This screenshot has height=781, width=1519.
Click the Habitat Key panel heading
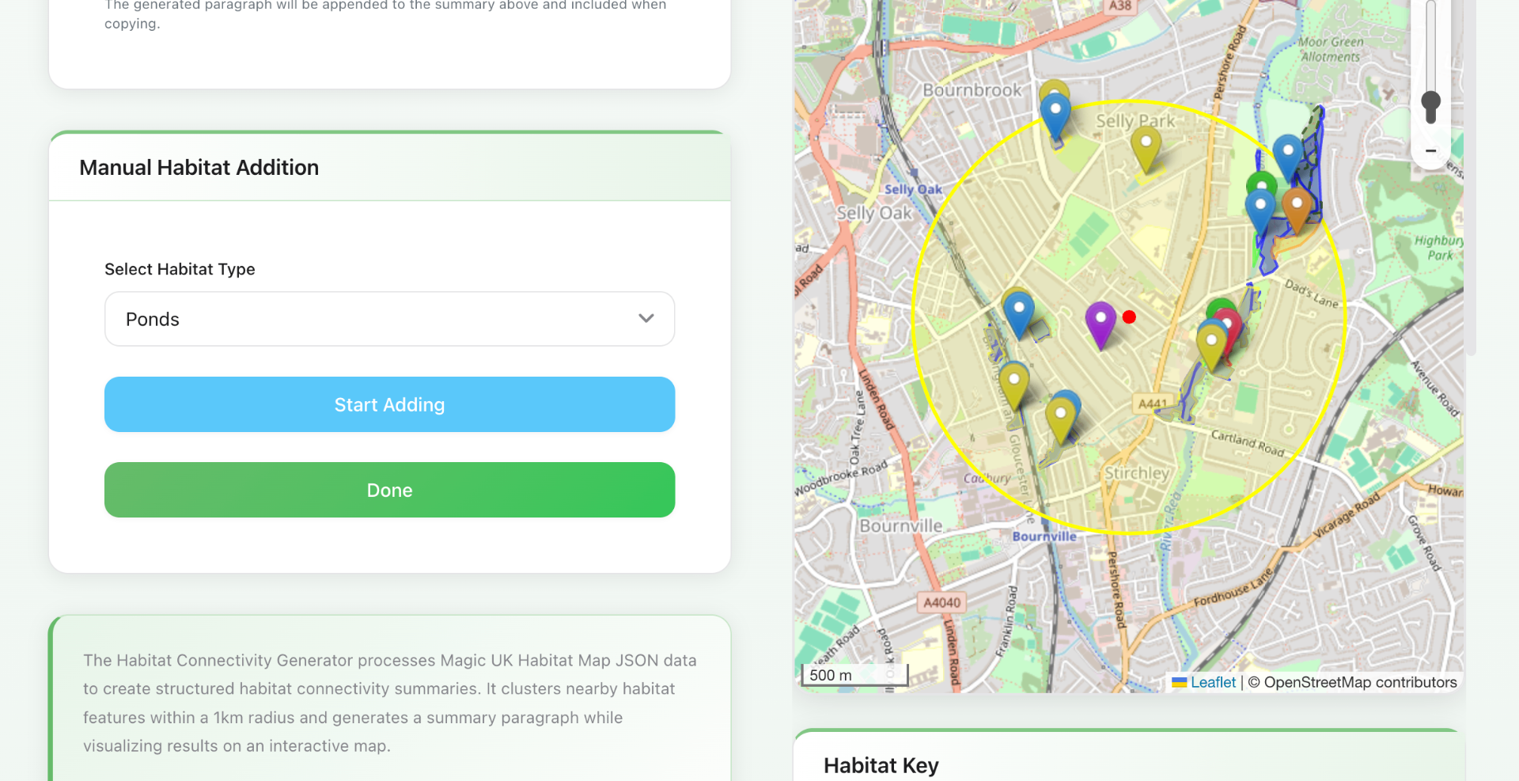tap(881, 765)
